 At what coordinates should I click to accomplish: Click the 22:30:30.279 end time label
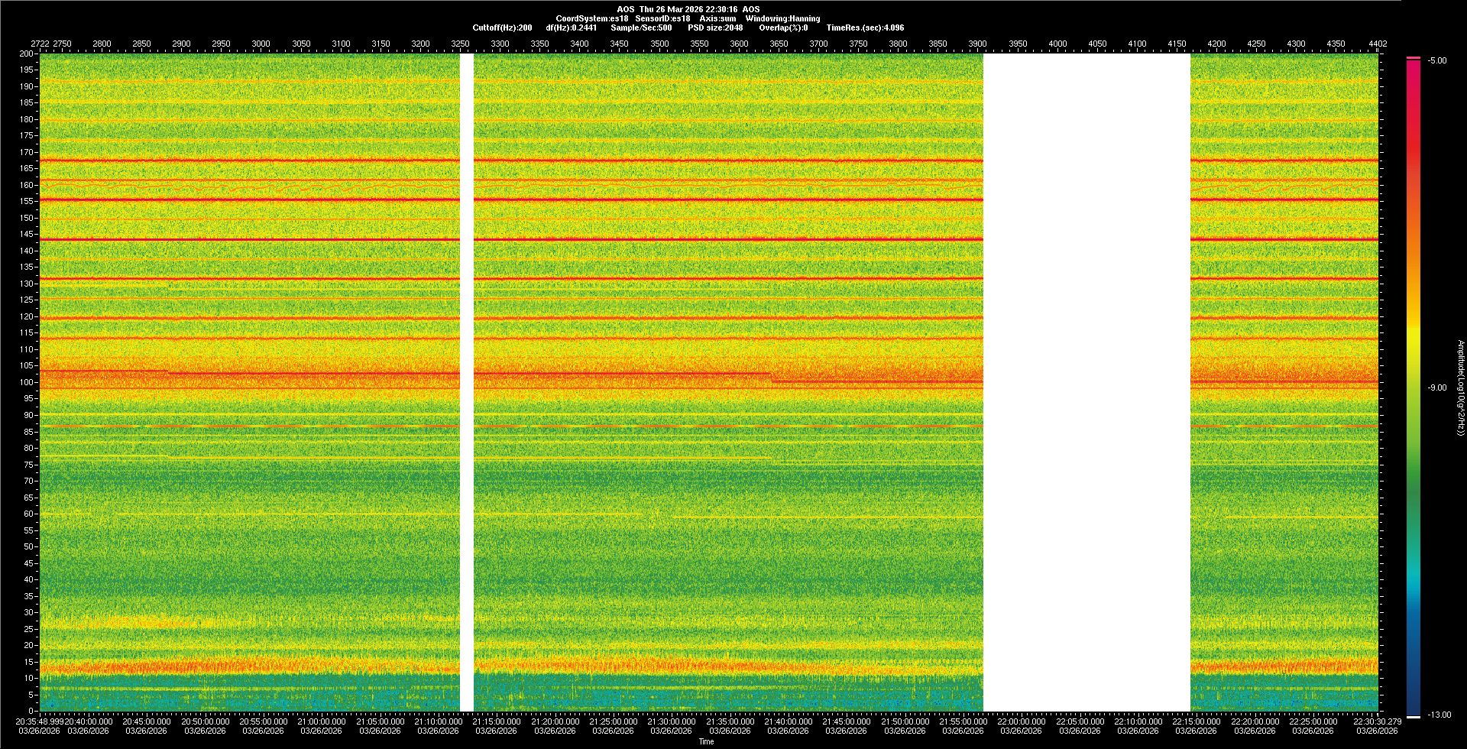[x=1377, y=721]
